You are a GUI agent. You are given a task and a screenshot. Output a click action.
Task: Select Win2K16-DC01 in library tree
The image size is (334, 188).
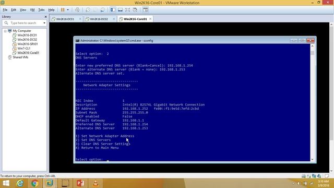coord(27,35)
